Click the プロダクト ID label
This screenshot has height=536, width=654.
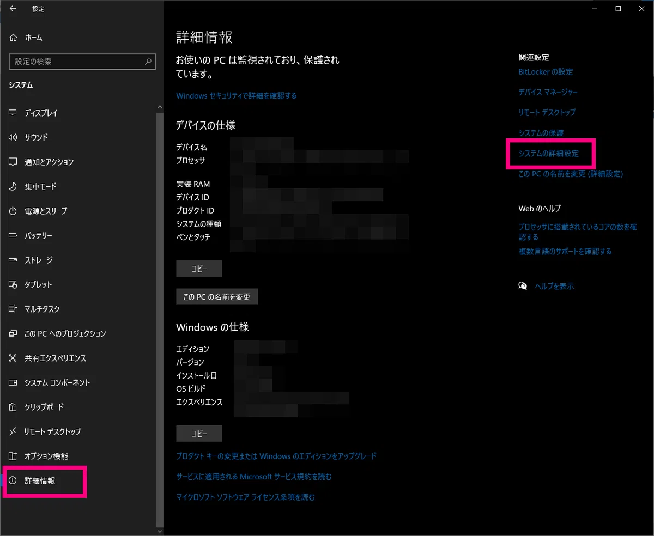click(195, 211)
